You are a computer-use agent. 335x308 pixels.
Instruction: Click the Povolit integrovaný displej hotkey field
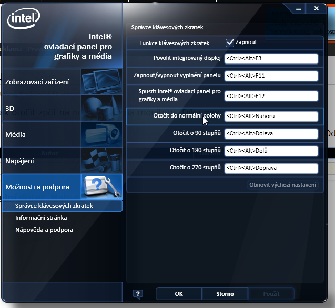[x=271, y=59]
